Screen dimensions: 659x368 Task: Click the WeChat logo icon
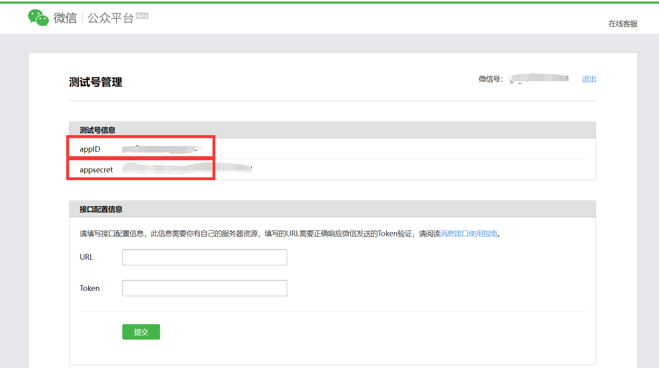[x=38, y=17]
